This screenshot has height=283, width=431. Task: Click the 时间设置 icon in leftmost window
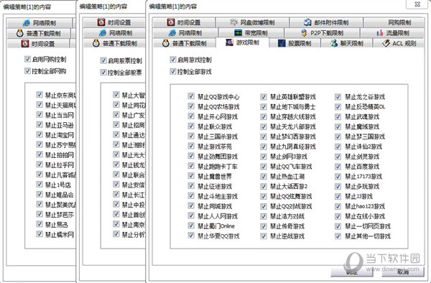coord(25,43)
